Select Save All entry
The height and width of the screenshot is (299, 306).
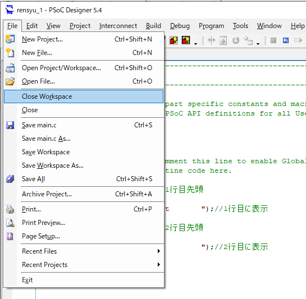pyautogui.click(x=84, y=179)
